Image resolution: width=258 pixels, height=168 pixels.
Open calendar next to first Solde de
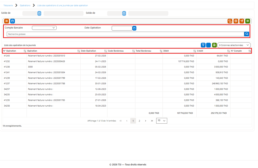[x=39, y=13]
